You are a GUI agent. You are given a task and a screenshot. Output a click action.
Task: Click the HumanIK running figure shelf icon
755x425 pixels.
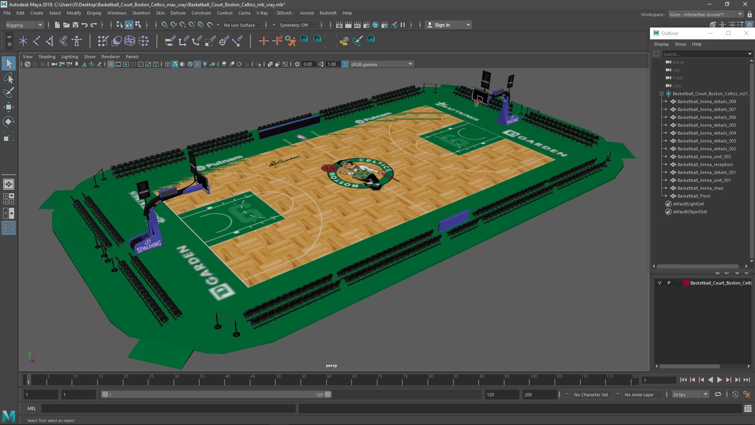point(291,41)
